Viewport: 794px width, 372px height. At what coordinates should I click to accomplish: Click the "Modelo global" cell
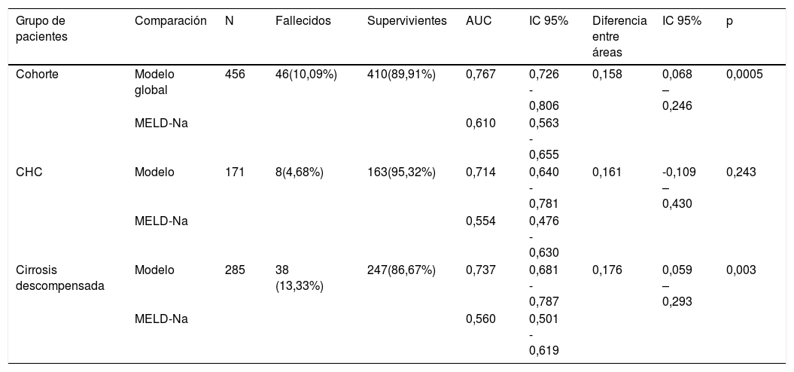[x=154, y=82]
